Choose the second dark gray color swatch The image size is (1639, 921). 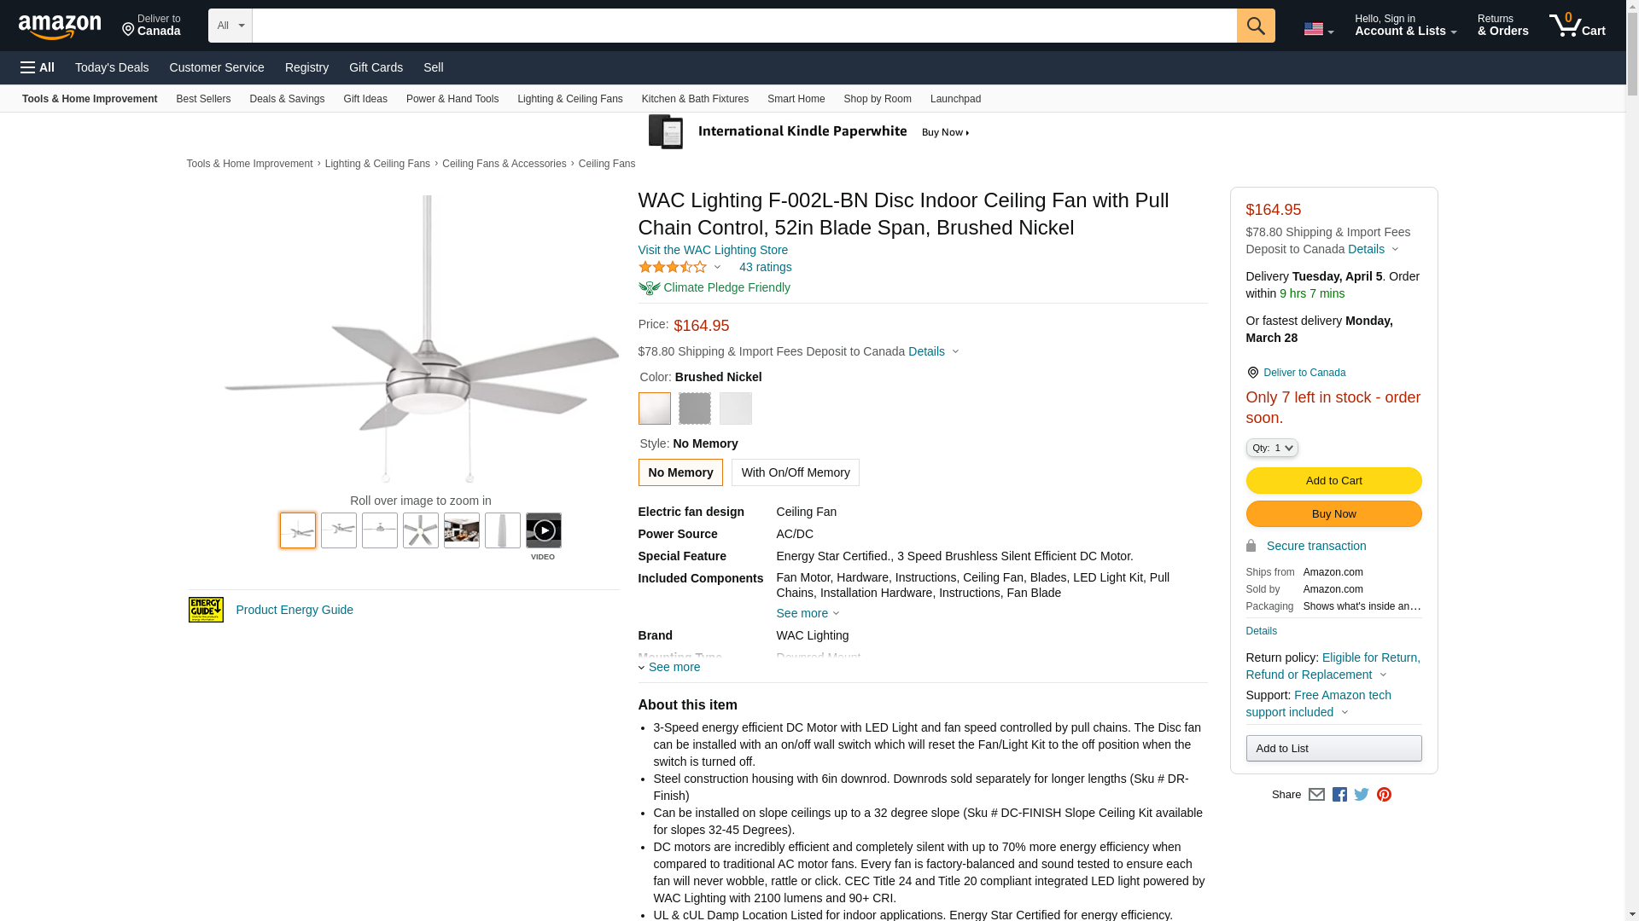(694, 408)
